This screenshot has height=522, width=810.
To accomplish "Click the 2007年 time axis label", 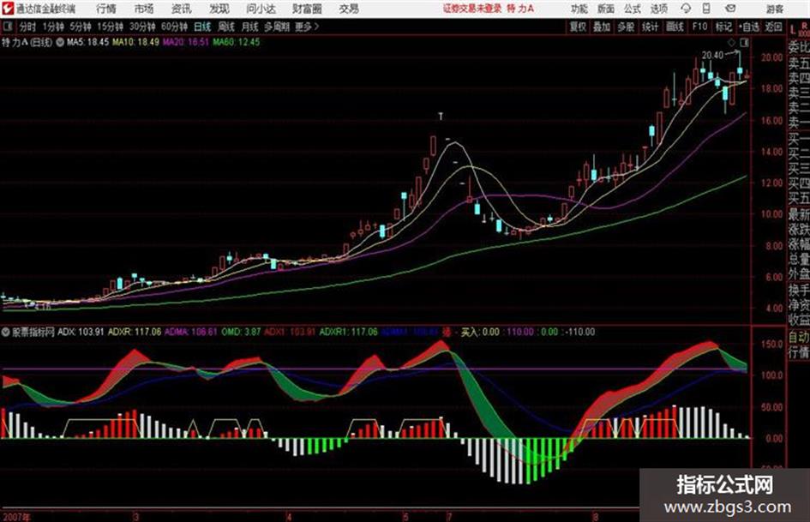I will [16, 516].
